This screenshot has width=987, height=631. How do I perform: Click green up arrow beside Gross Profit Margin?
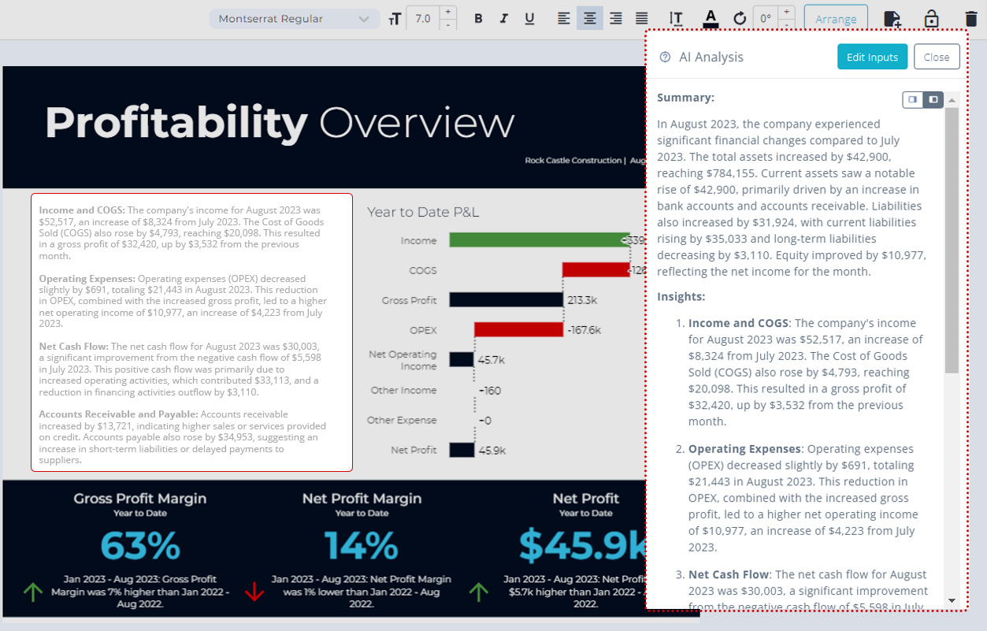32,592
